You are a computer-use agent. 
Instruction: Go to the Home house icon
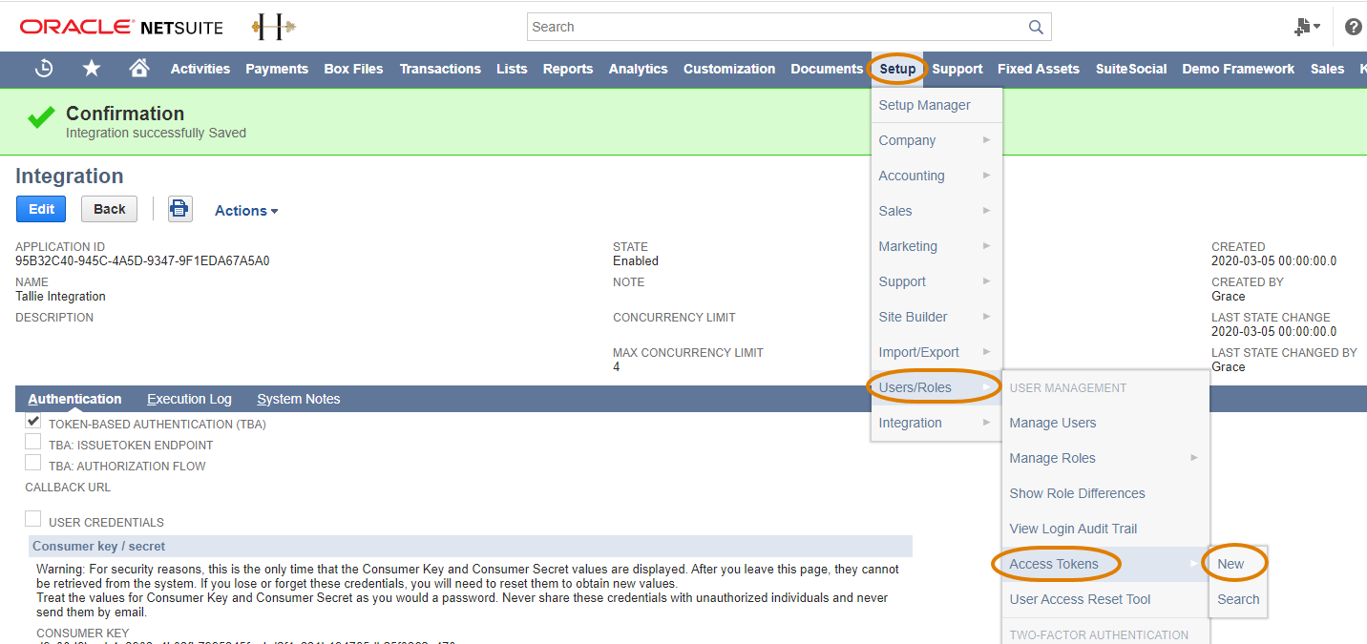pos(139,68)
